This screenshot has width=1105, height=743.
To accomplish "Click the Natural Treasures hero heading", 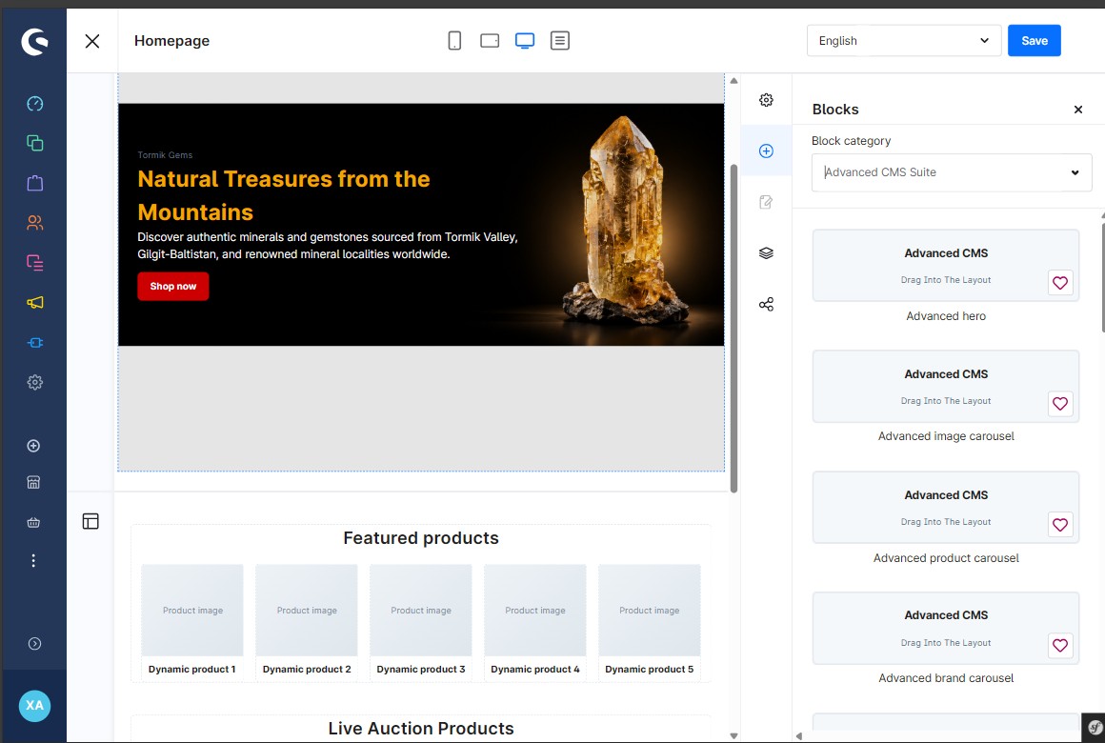I will (x=283, y=195).
